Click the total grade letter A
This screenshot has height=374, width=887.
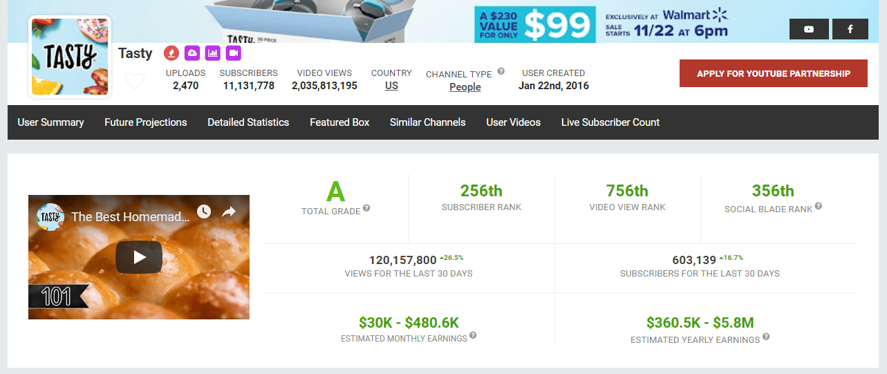coord(335,191)
